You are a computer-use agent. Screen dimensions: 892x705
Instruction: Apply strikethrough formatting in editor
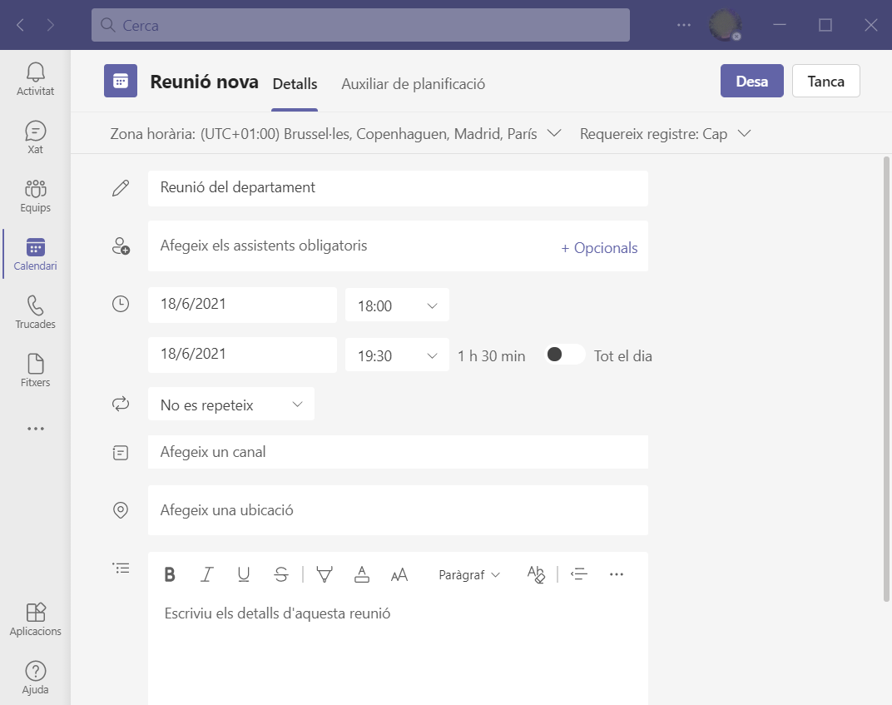pos(281,574)
